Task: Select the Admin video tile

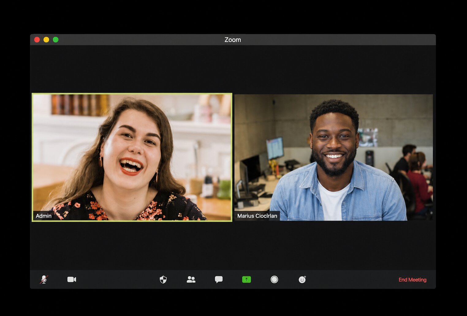Action: (132, 157)
